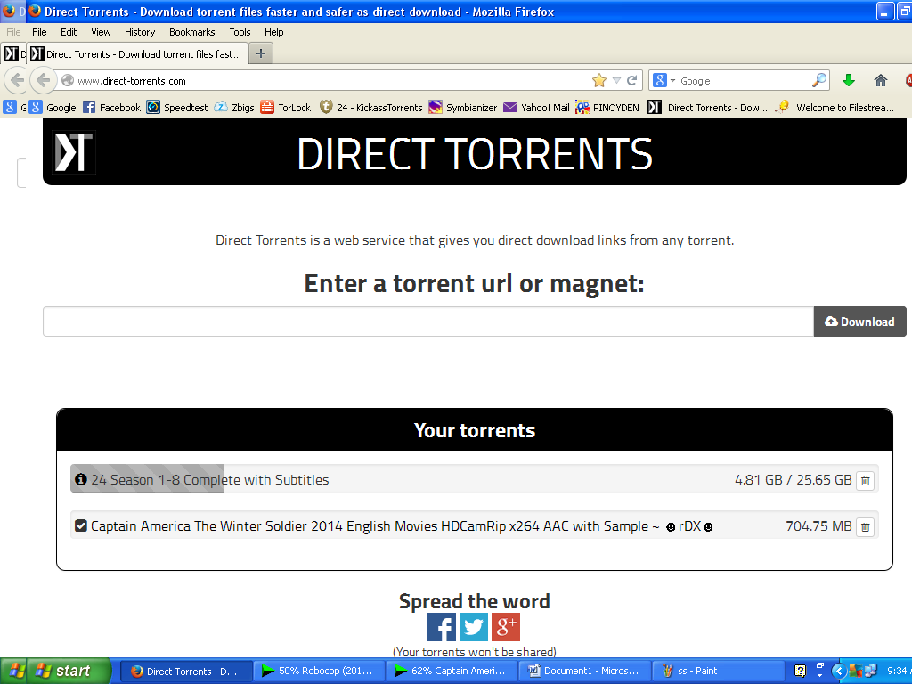Image resolution: width=912 pixels, height=684 pixels.
Task: Select the Direct Torrents browser tab
Action: (x=138, y=54)
